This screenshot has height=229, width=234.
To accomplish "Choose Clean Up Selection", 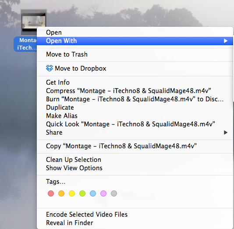I will (135, 160).
